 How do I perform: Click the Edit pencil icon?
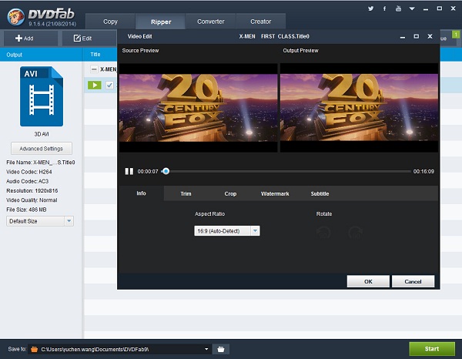point(77,39)
